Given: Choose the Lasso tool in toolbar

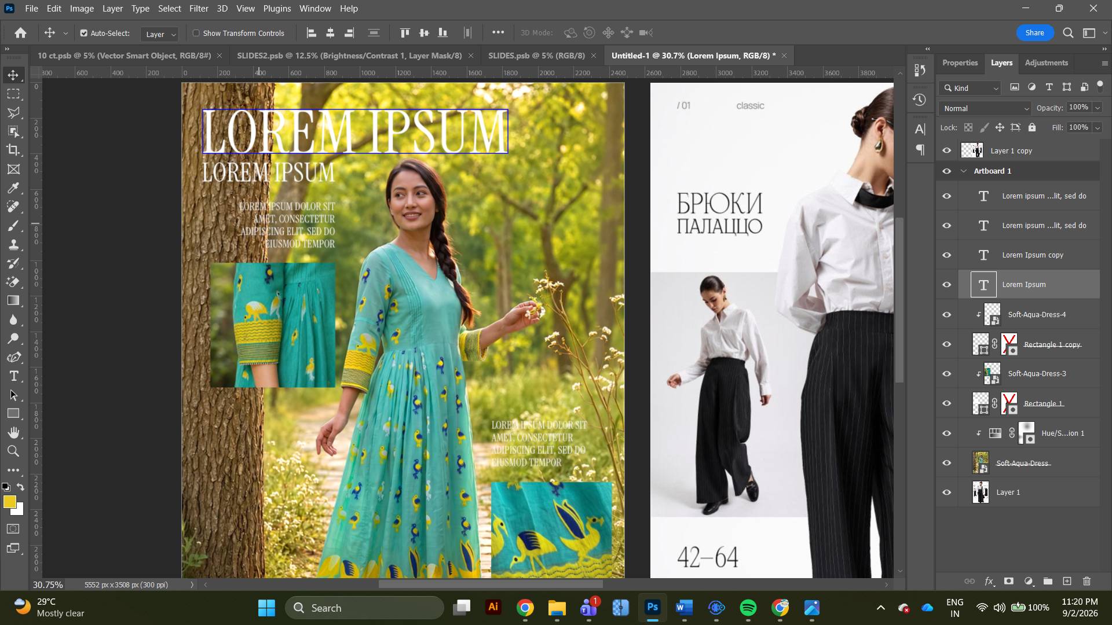Looking at the screenshot, I should pyautogui.click(x=13, y=112).
